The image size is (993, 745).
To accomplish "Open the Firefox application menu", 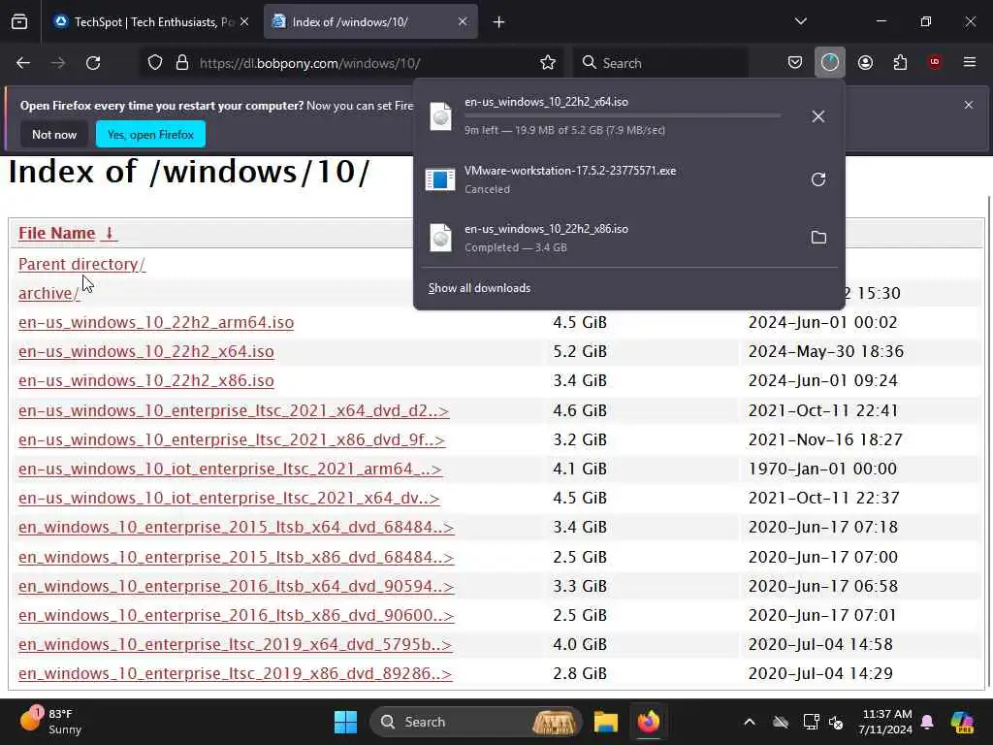I will click(970, 62).
